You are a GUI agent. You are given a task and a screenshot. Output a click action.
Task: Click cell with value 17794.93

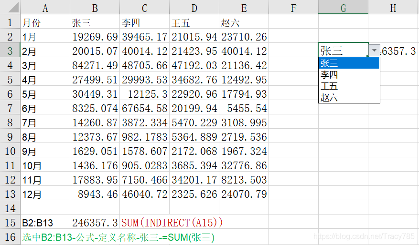click(244, 93)
